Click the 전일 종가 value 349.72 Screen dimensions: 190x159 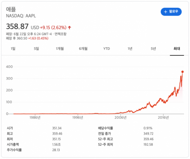(149, 134)
